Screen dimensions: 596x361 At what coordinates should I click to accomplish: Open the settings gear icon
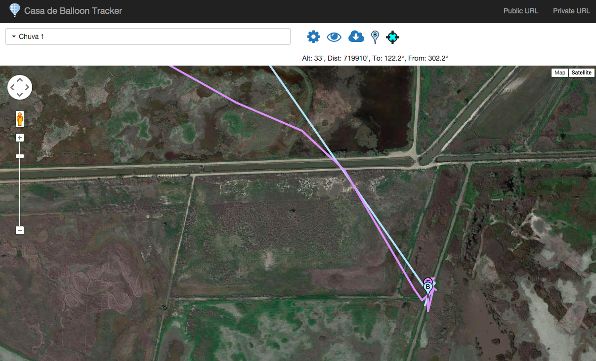coord(313,36)
